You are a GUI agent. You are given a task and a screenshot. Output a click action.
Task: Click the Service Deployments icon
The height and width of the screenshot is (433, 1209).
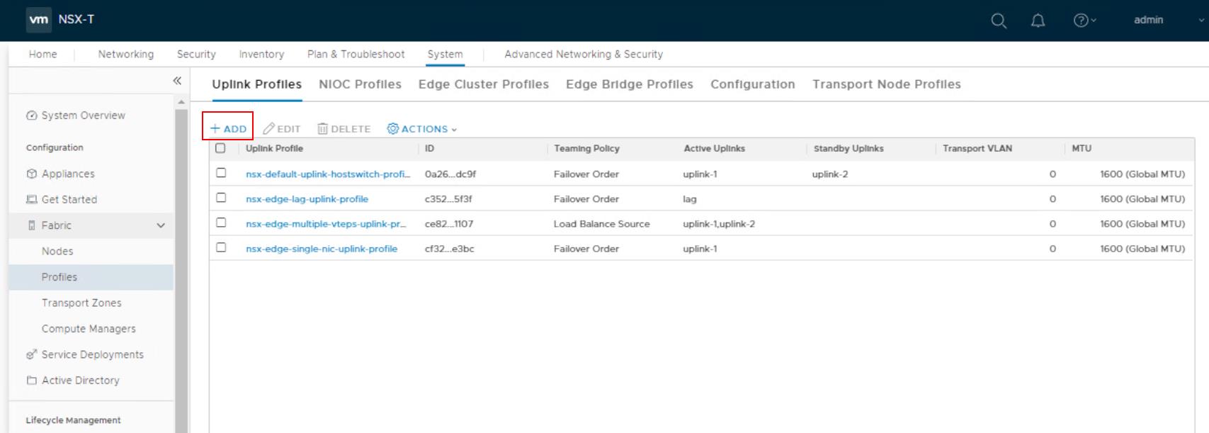click(x=31, y=354)
